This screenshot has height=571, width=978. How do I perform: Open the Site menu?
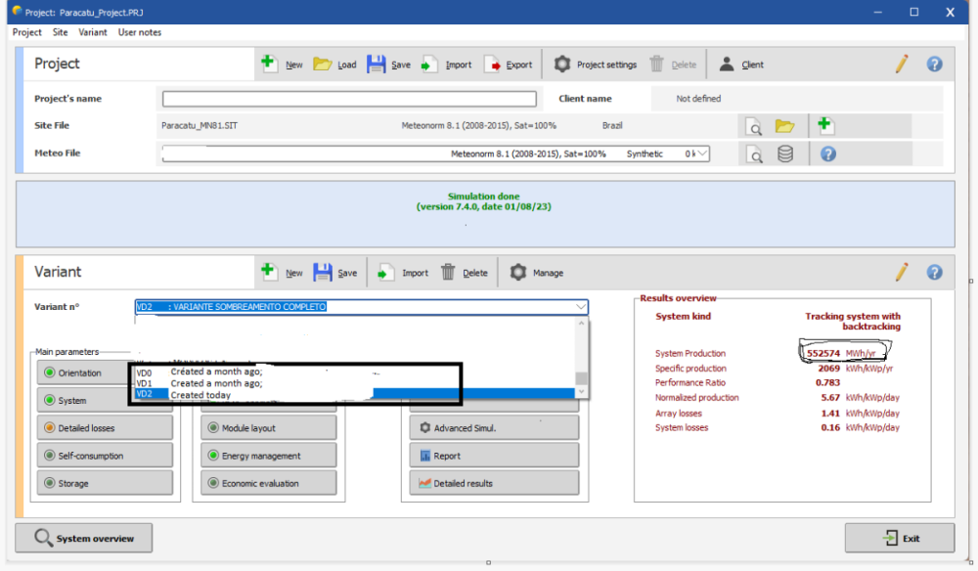tap(61, 32)
